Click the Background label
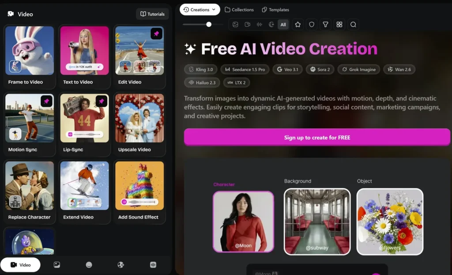Viewport: 452px width, 275px height. pos(298,181)
